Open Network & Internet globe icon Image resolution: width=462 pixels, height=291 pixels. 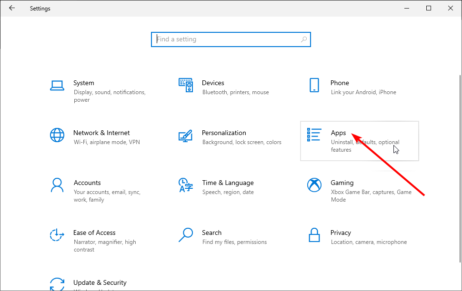[57, 135]
